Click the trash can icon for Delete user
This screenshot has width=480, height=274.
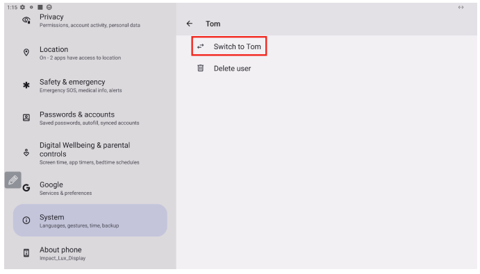click(201, 68)
